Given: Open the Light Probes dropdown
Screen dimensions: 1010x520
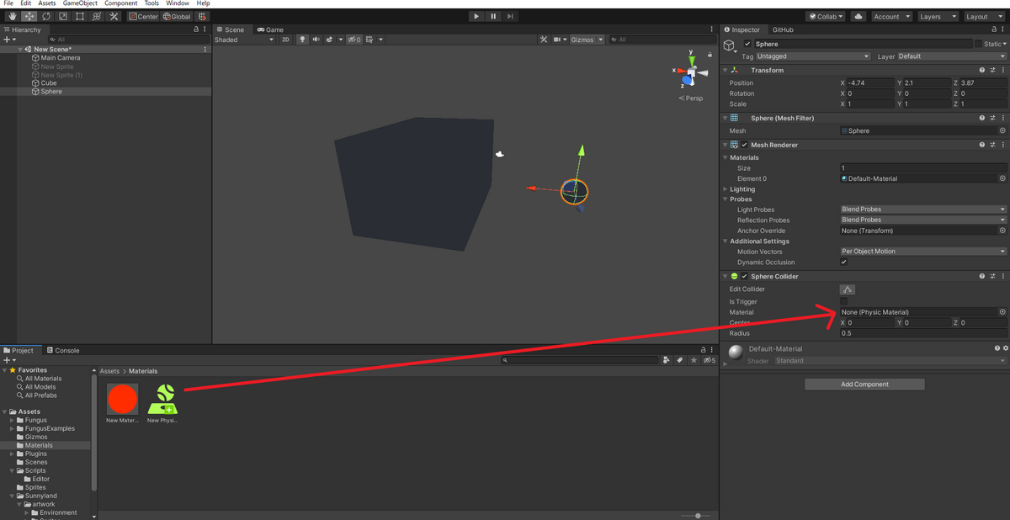Looking at the screenshot, I should tap(922, 209).
